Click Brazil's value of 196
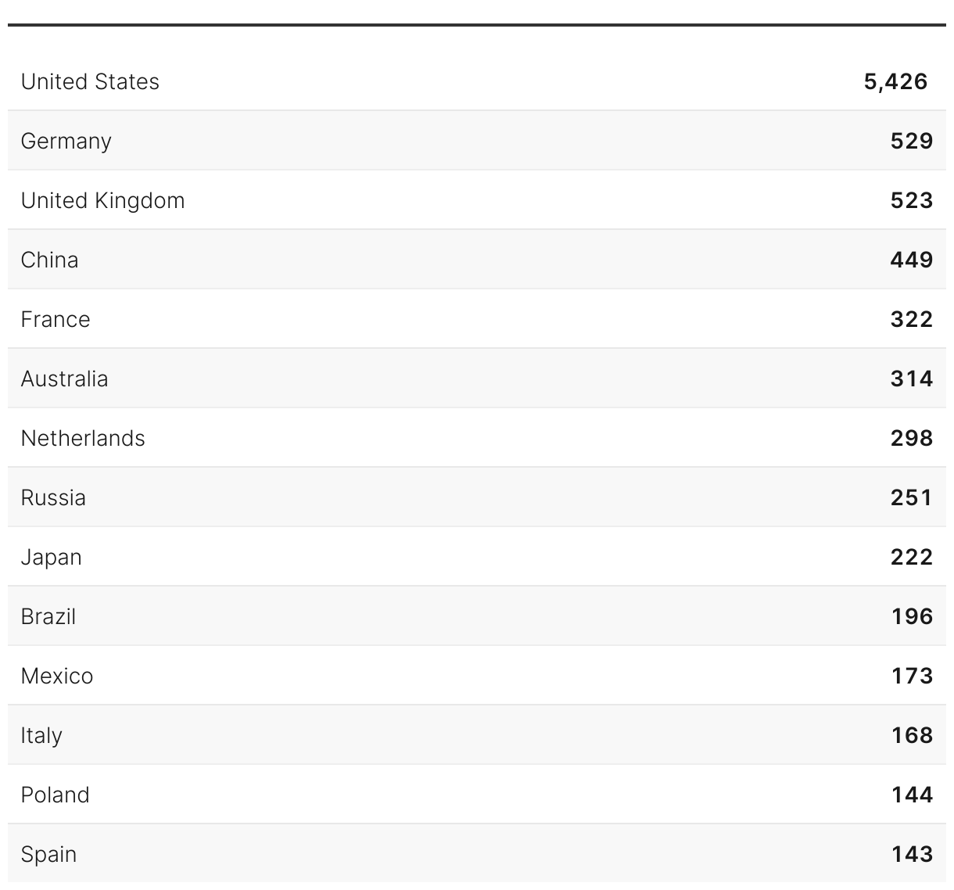954x890 pixels. (912, 616)
